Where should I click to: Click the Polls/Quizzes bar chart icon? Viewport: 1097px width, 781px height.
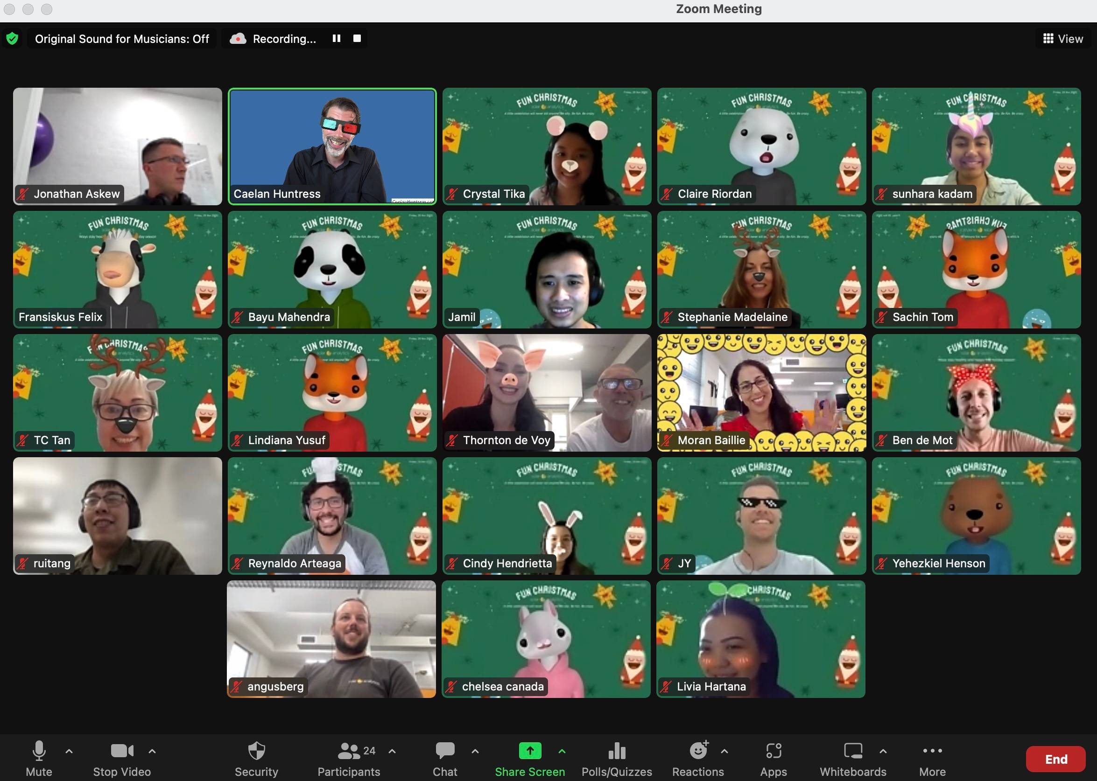617,749
